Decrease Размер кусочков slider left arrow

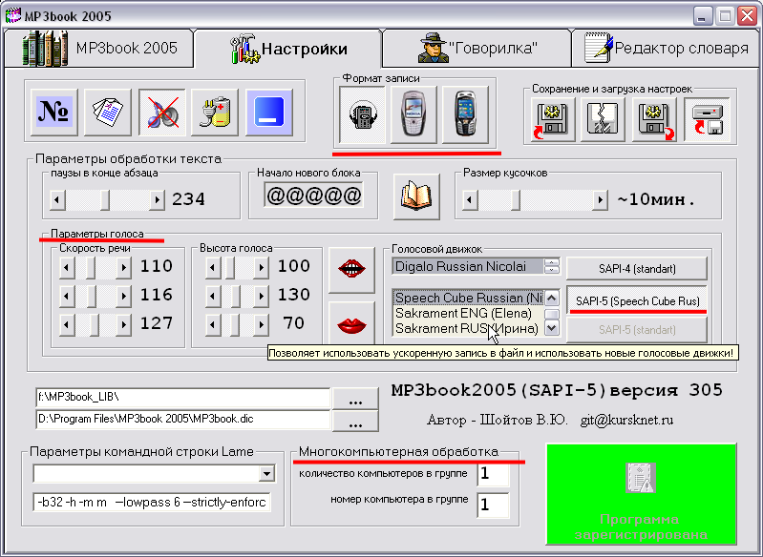[x=470, y=199]
